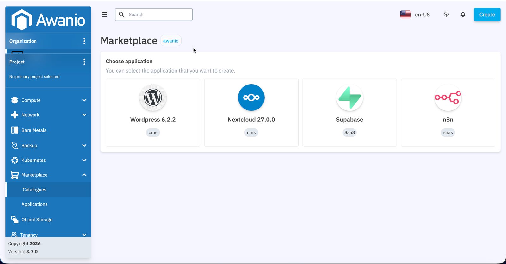This screenshot has height=264, width=506.
Task: Click the awanio catalogue badge
Action: (x=171, y=41)
